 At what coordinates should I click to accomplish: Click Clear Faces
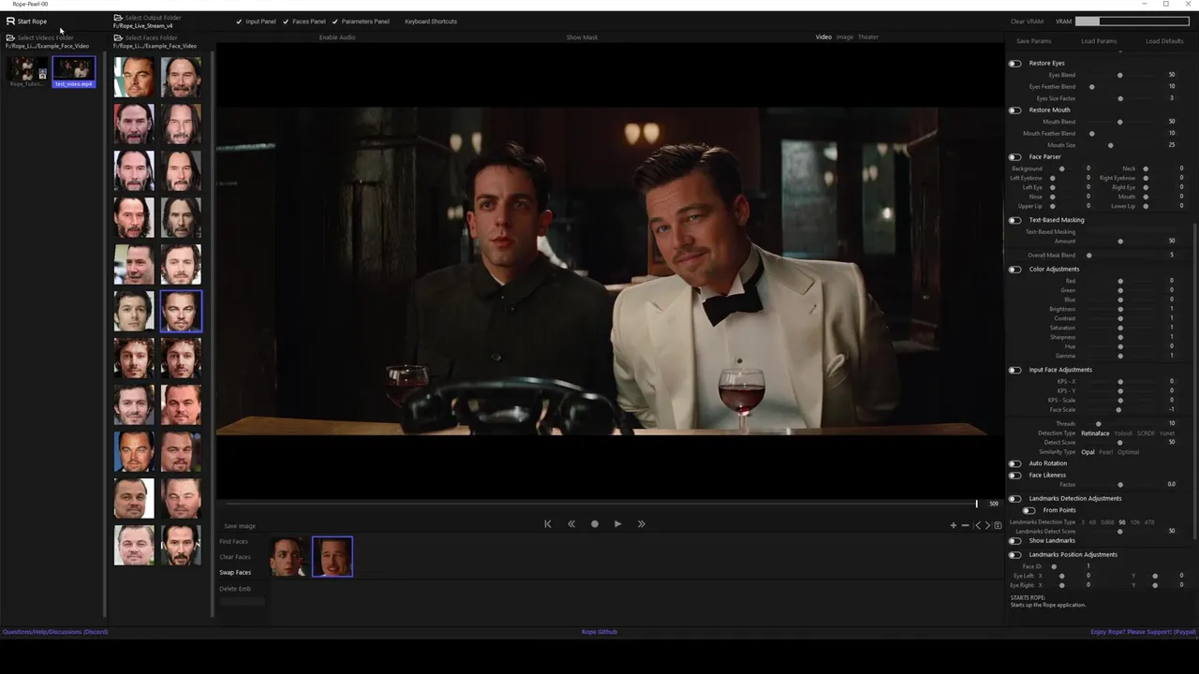coord(235,557)
